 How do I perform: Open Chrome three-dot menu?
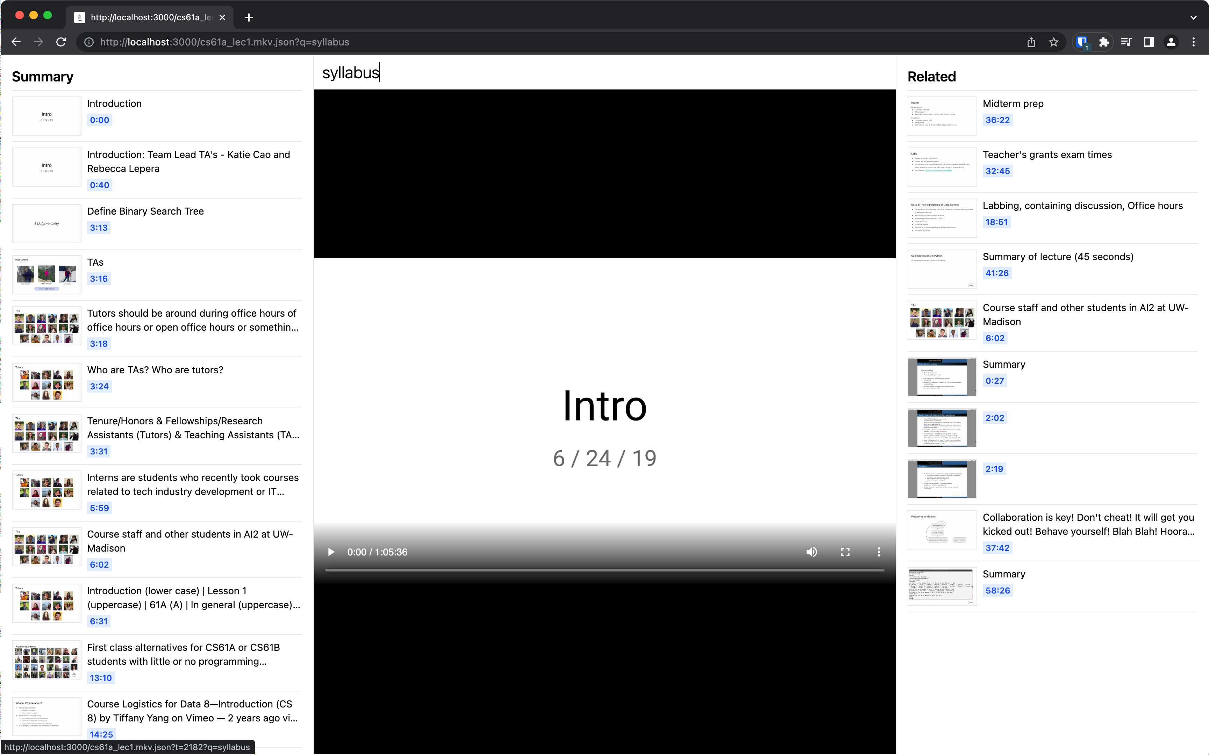coord(1194,42)
